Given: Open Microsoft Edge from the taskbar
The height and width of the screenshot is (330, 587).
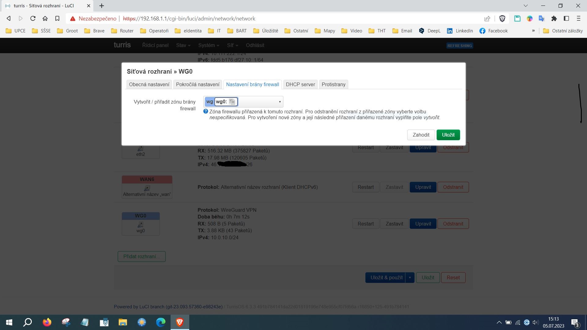Looking at the screenshot, I should (161, 322).
